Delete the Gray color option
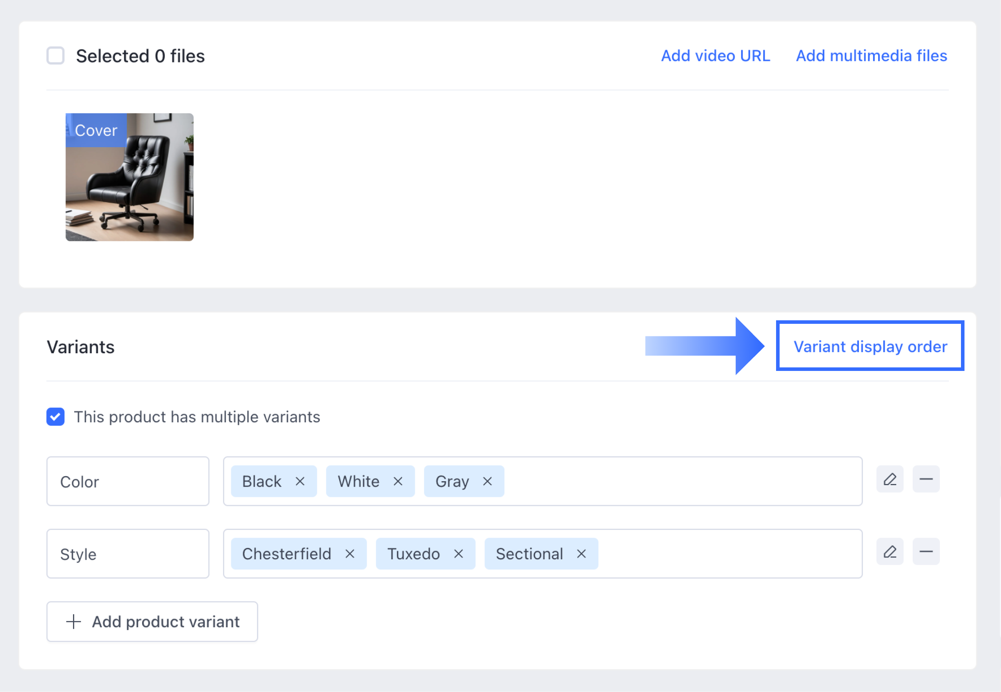The image size is (1001, 692). coord(487,481)
